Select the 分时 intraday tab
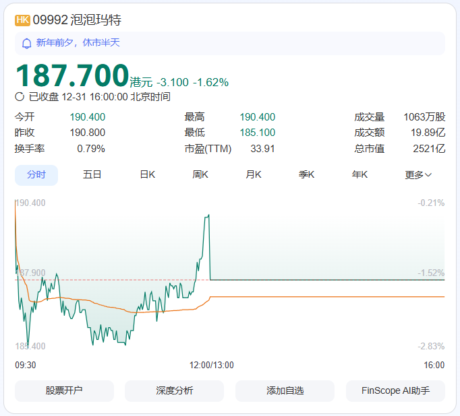Screen dimensions: 460x416 click(36, 175)
